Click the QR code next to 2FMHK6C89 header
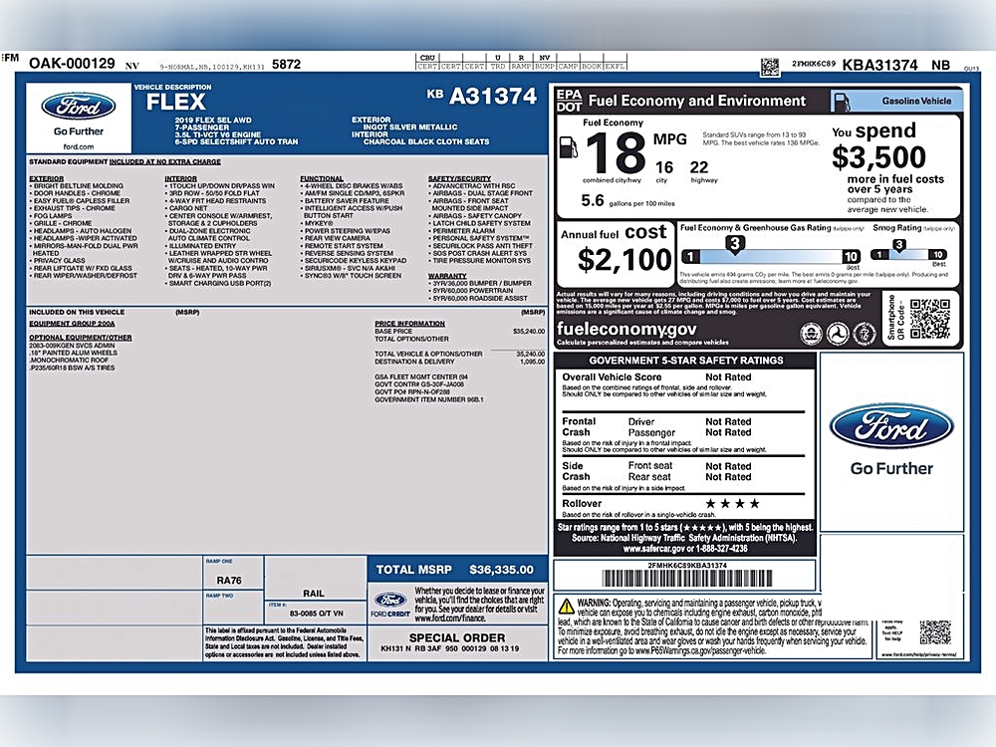996x747 pixels. 770,67
